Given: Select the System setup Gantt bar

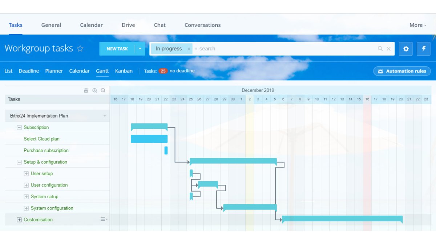Looking at the screenshot, I should (191, 196).
